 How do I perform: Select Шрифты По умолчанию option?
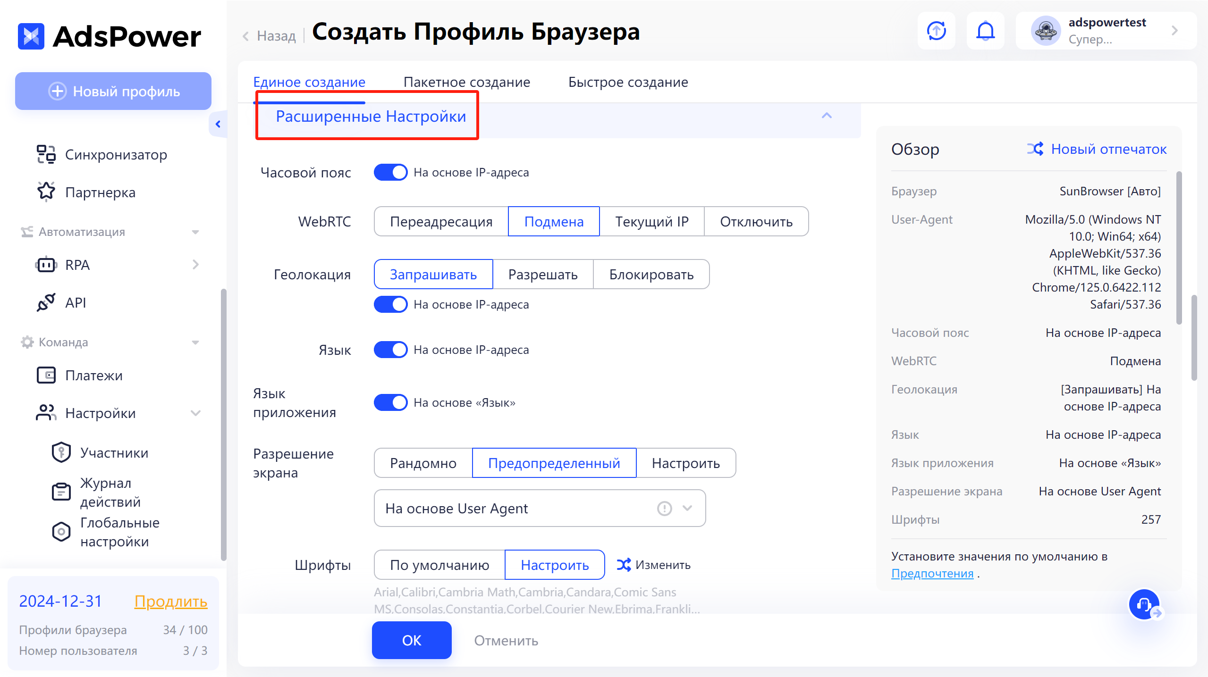tap(439, 565)
